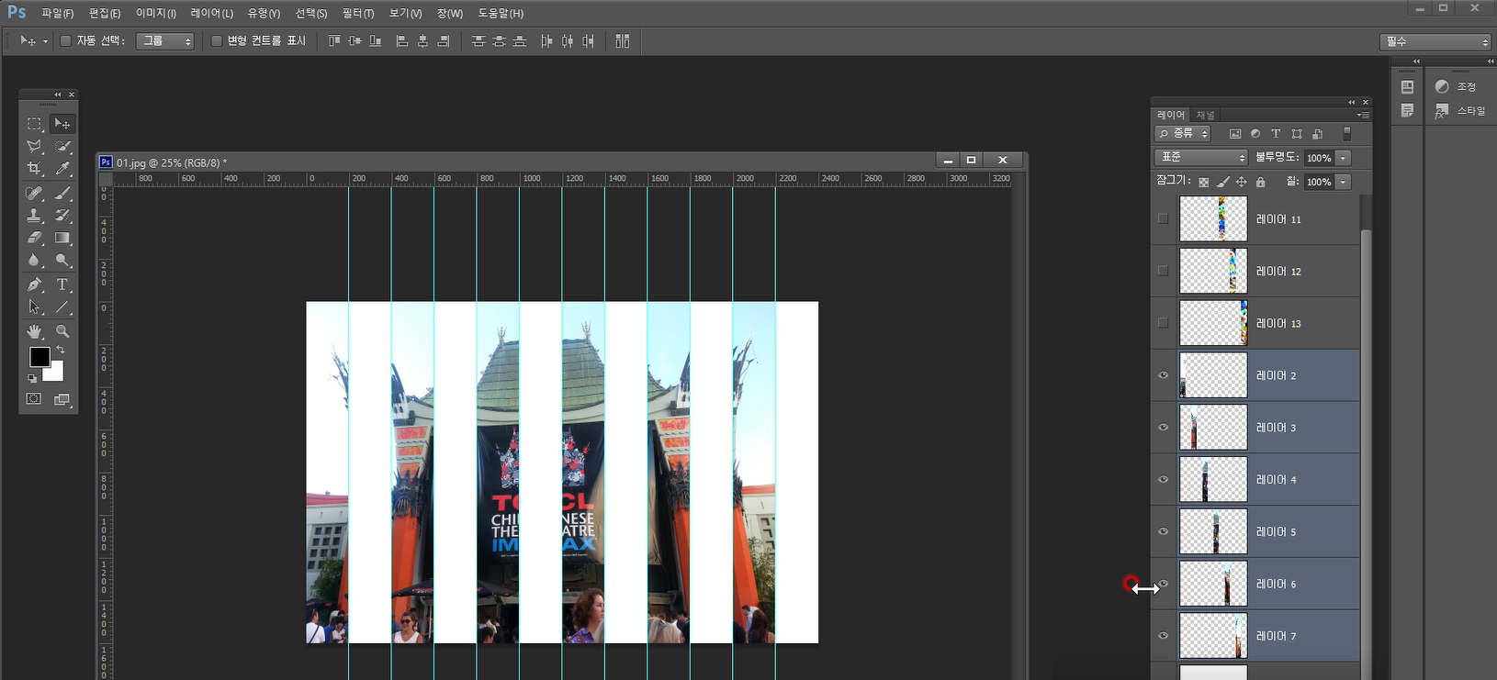The width and height of the screenshot is (1497, 680).
Task: Open the 파일(F) menu
Action: (58, 14)
